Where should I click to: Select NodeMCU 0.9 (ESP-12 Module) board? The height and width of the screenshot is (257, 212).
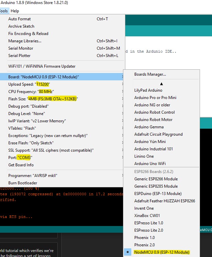[x=162, y=252]
